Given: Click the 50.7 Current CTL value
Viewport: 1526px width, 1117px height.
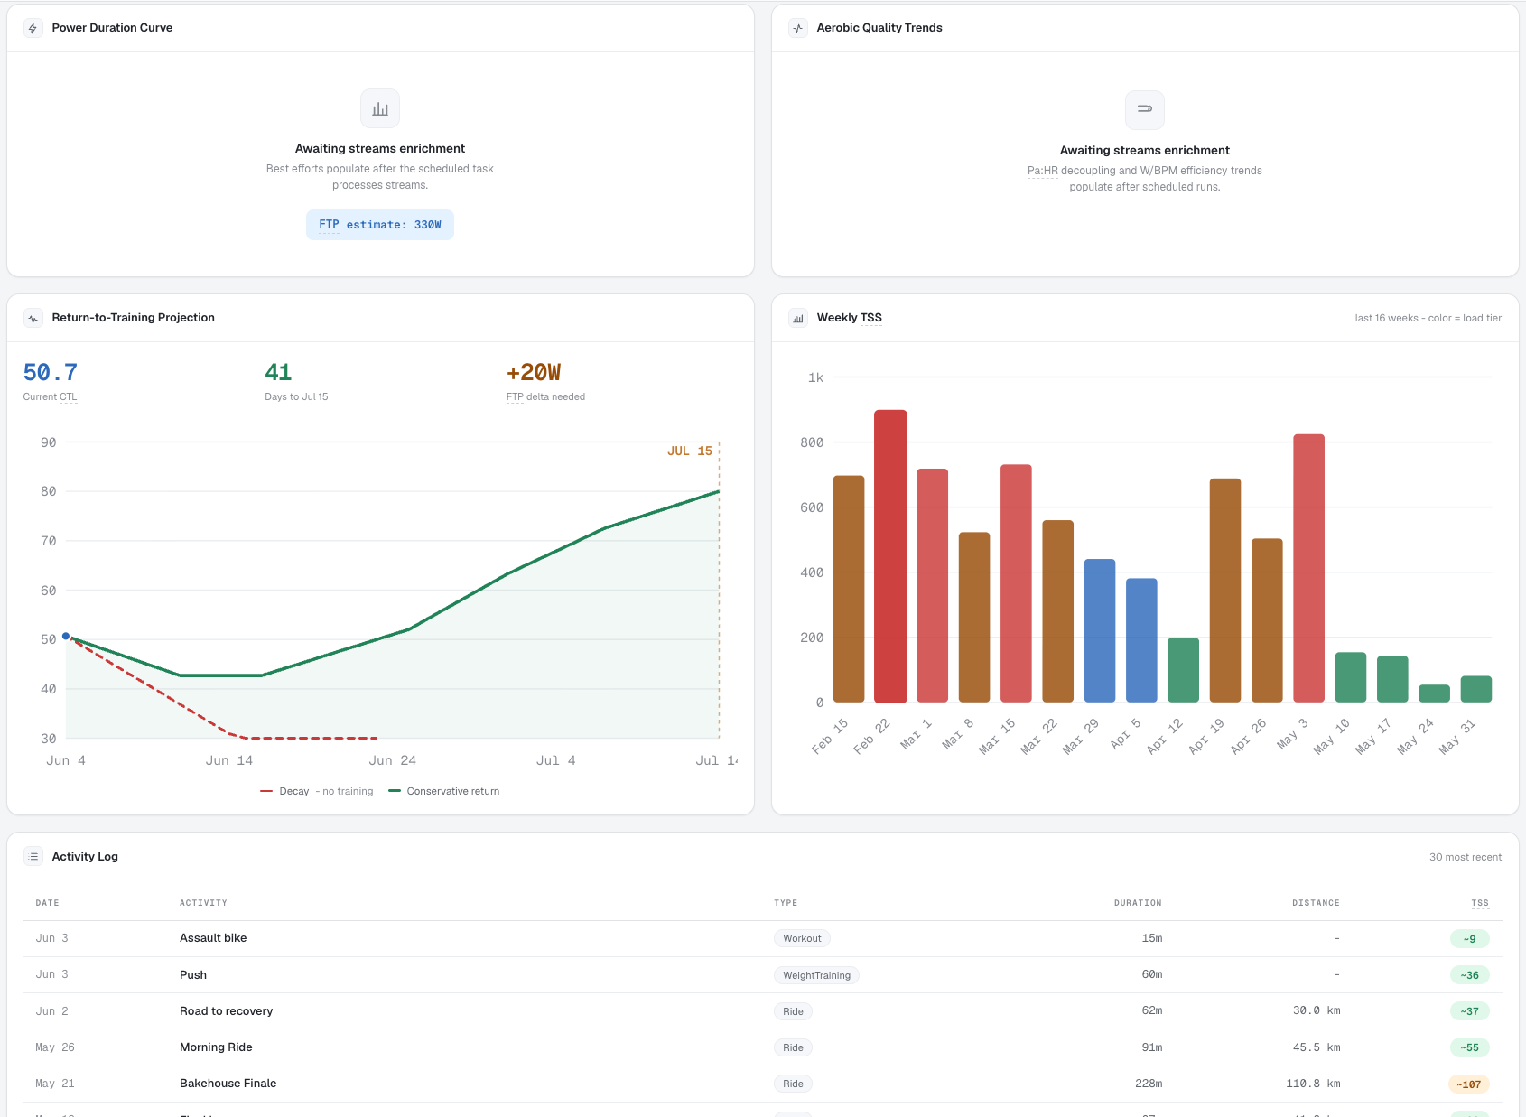Looking at the screenshot, I should [x=51, y=373].
